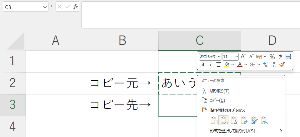This screenshot has width=300, height=137.
Task: Toggle italic formatting in mini toolbar
Action: (211, 65)
